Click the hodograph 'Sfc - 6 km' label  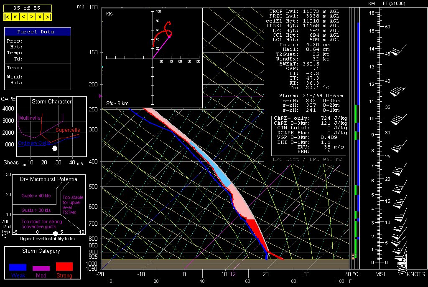117,103
